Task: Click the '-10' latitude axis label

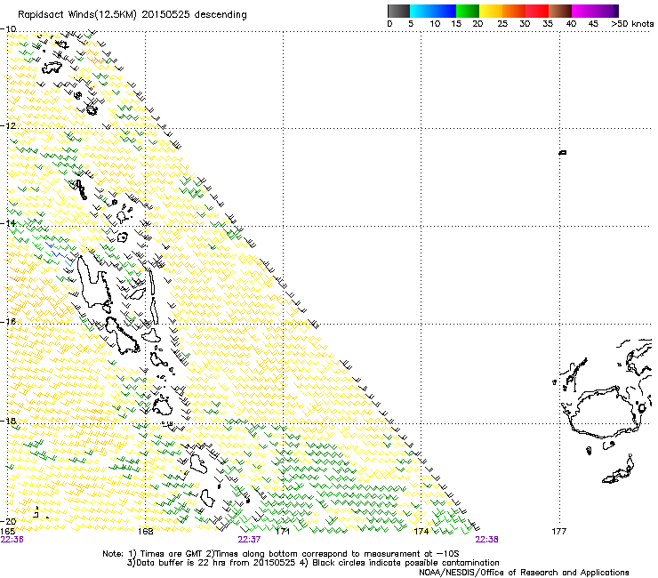Action: pyautogui.click(x=8, y=29)
